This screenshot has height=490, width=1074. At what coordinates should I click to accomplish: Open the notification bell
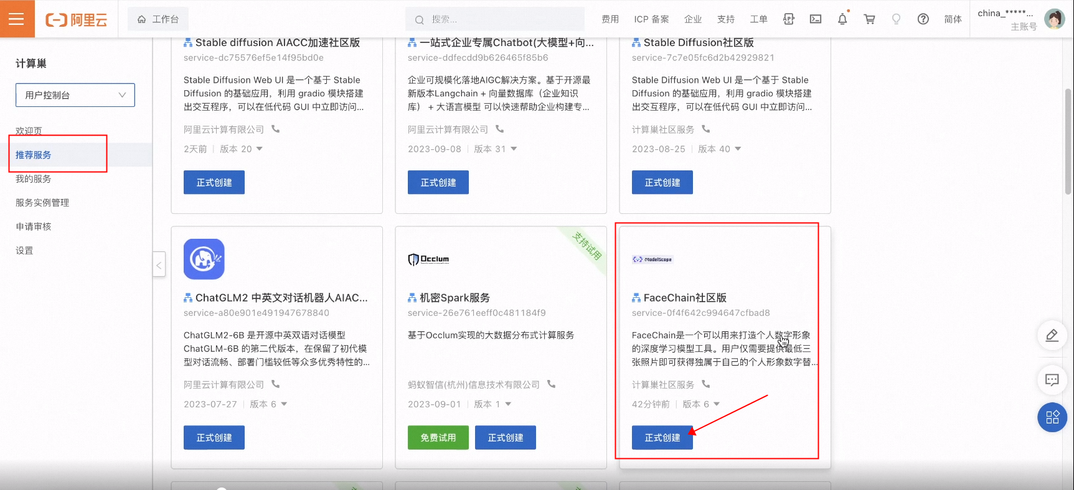click(x=842, y=19)
